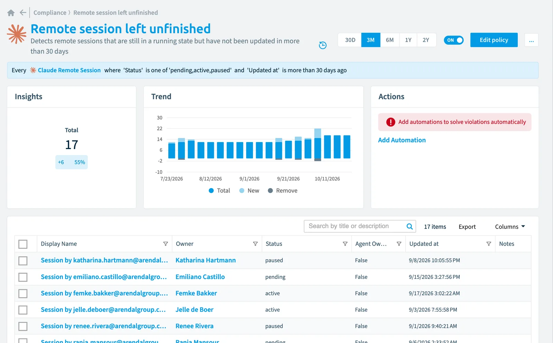Select the Jelle de Boer row checkbox

pyautogui.click(x=23, y=310)
